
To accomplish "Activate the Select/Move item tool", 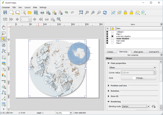I will [x=4, y=39].
